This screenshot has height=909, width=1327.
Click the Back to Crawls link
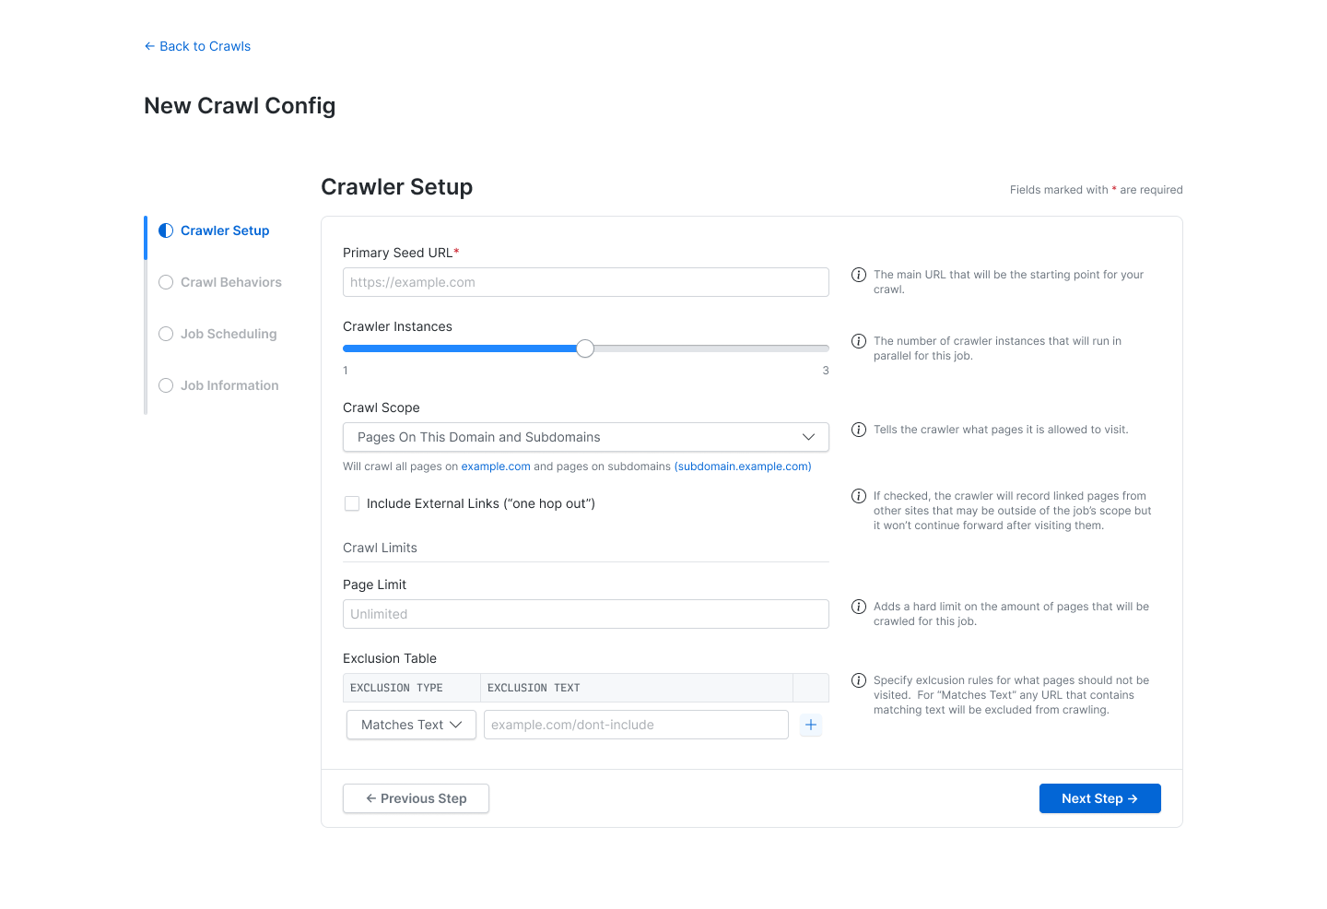196,46
